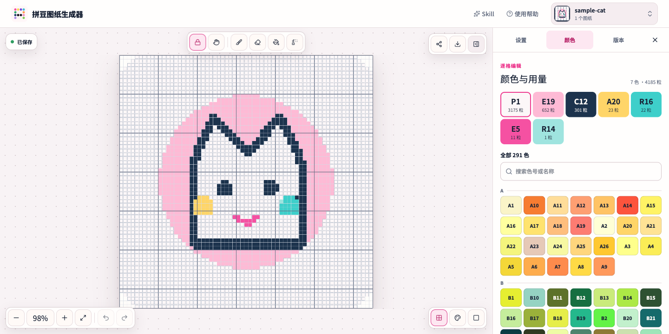
Task: Focus the 搜索色号或名称 search field
Action: tap(581, 172)
